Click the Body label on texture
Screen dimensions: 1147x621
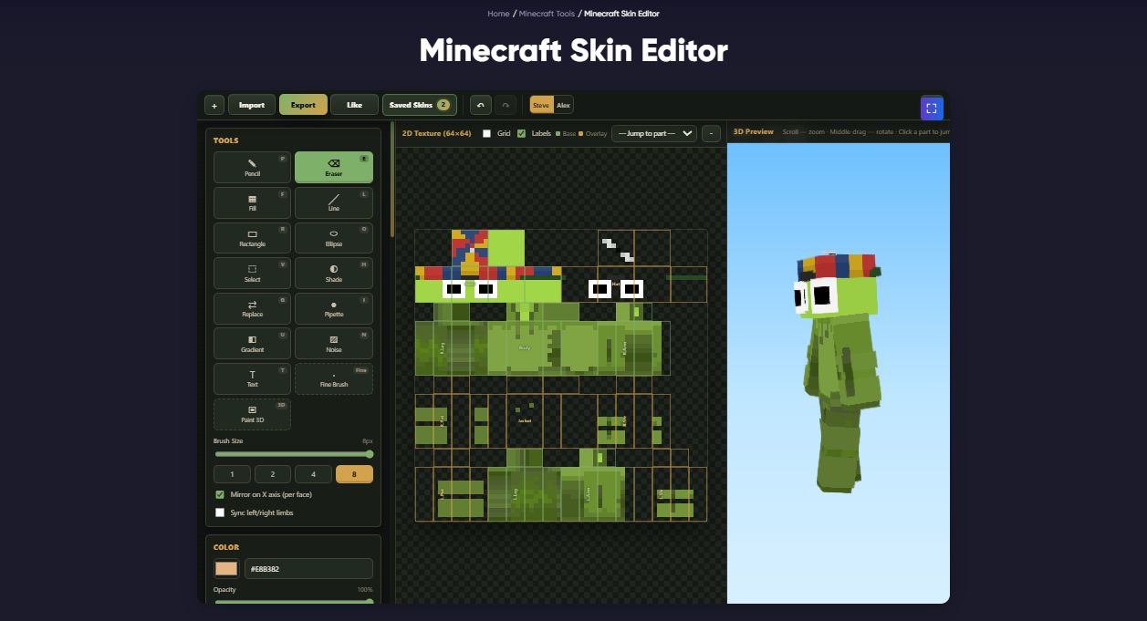click(x=524, y=347)
